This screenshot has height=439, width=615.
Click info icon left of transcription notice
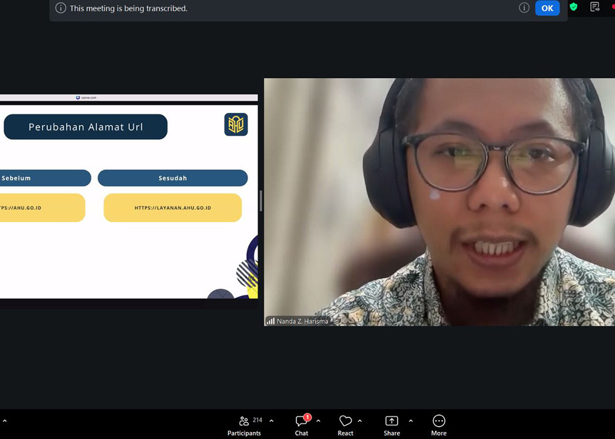[60, 8]
